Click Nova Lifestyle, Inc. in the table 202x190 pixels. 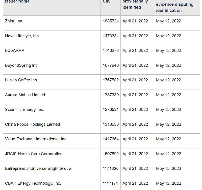(22, 36)
